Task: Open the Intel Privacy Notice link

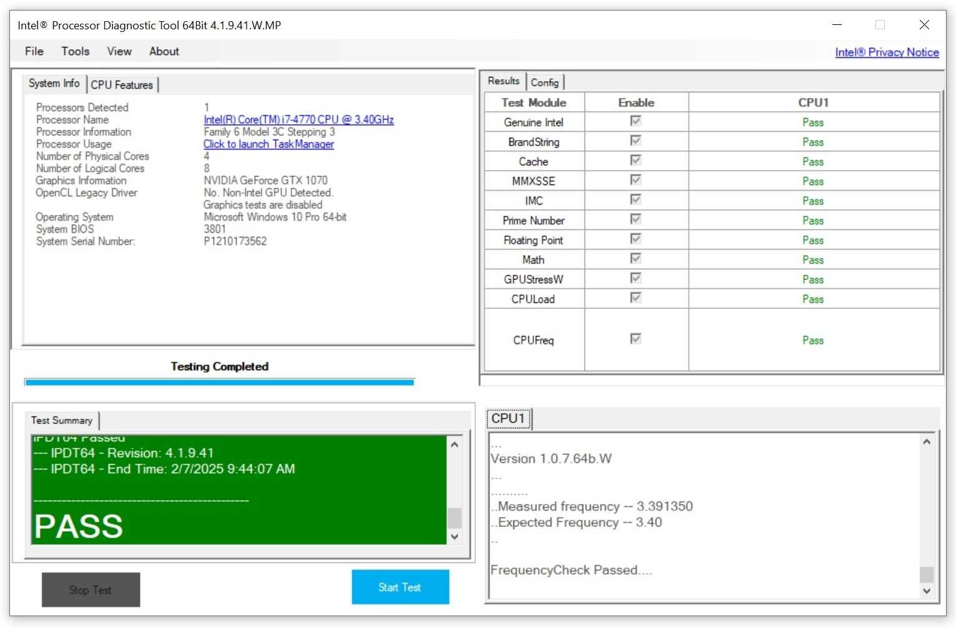Action: click(887, 52)
